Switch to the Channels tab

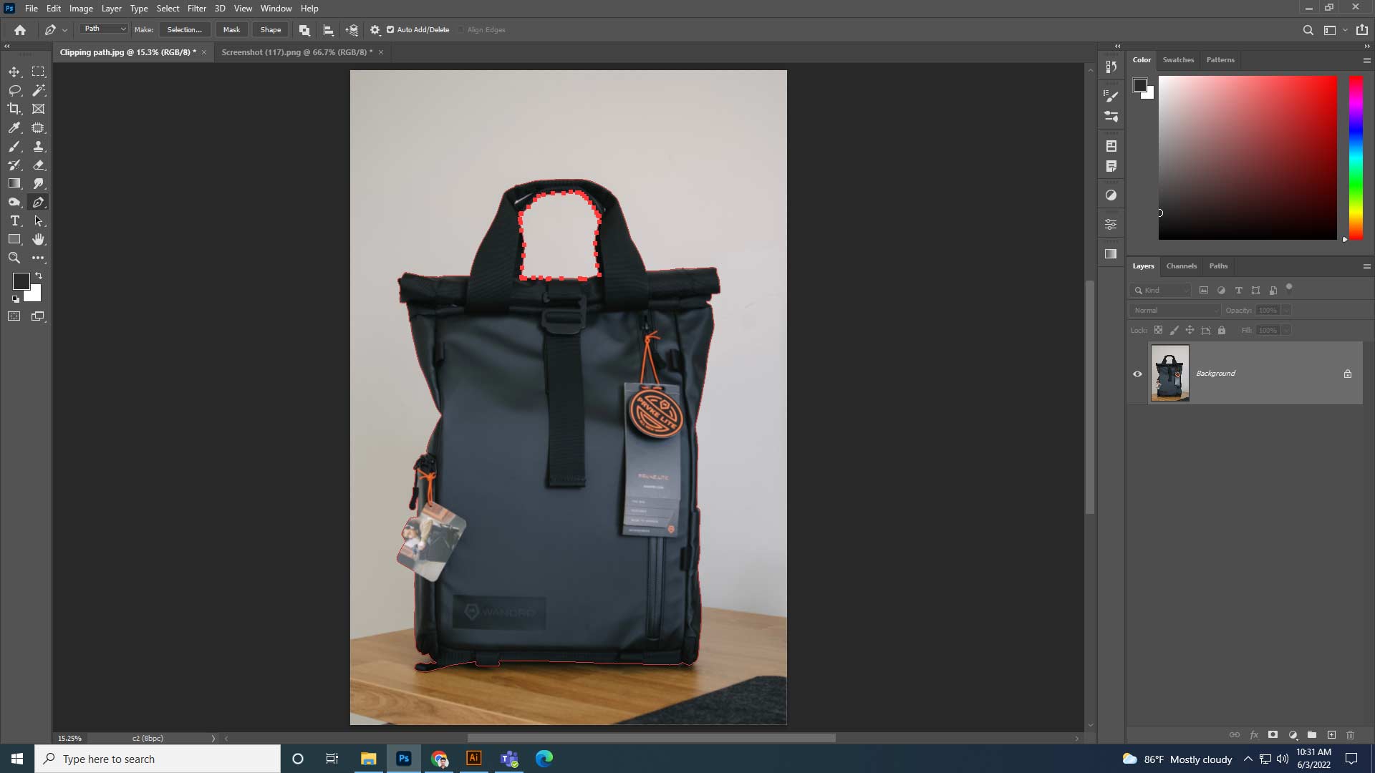tap(1182, 266)
